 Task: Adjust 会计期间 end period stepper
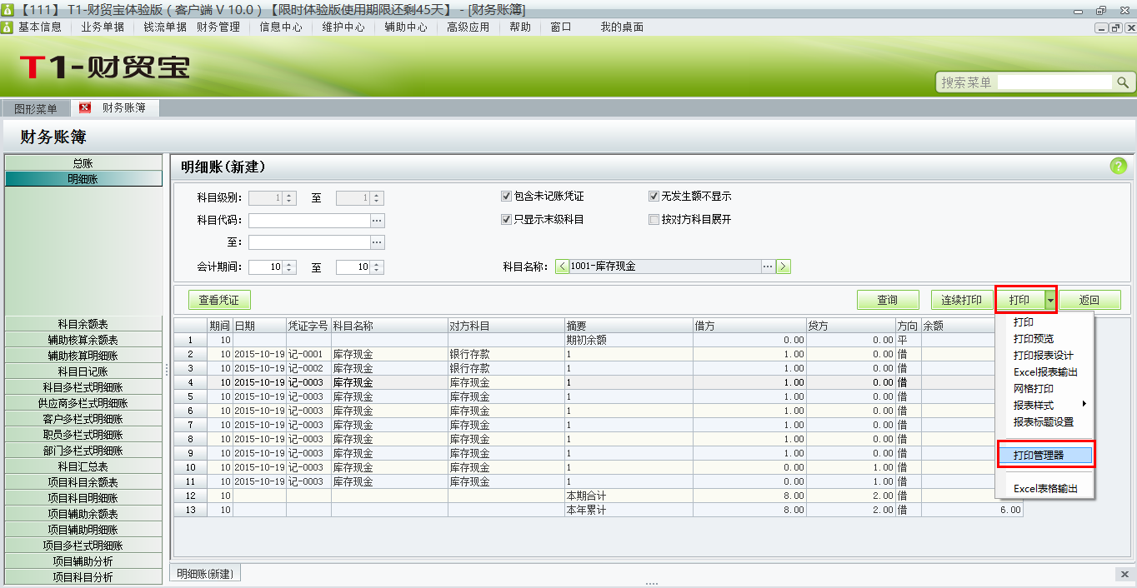(378, 267)
